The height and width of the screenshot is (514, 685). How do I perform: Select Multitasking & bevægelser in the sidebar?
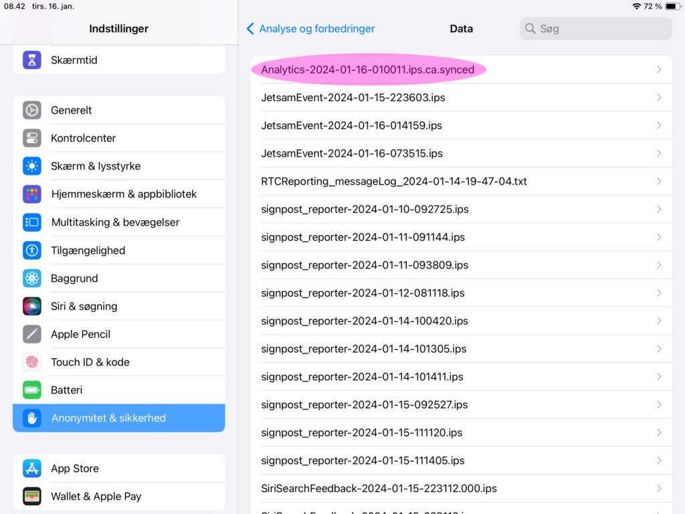tap(119, 222)
